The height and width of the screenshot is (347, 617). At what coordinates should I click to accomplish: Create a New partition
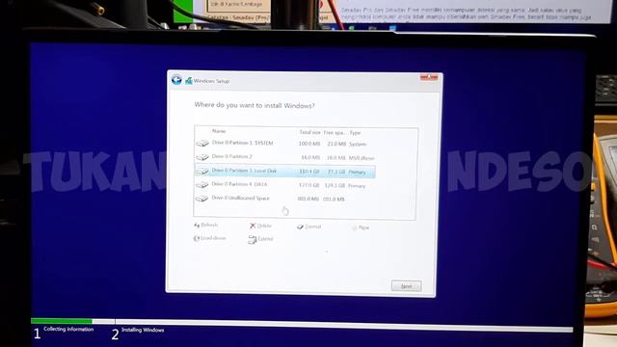coord(360,227)
